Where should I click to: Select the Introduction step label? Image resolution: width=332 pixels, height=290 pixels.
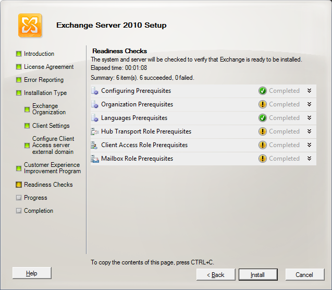tap(39, 54)
